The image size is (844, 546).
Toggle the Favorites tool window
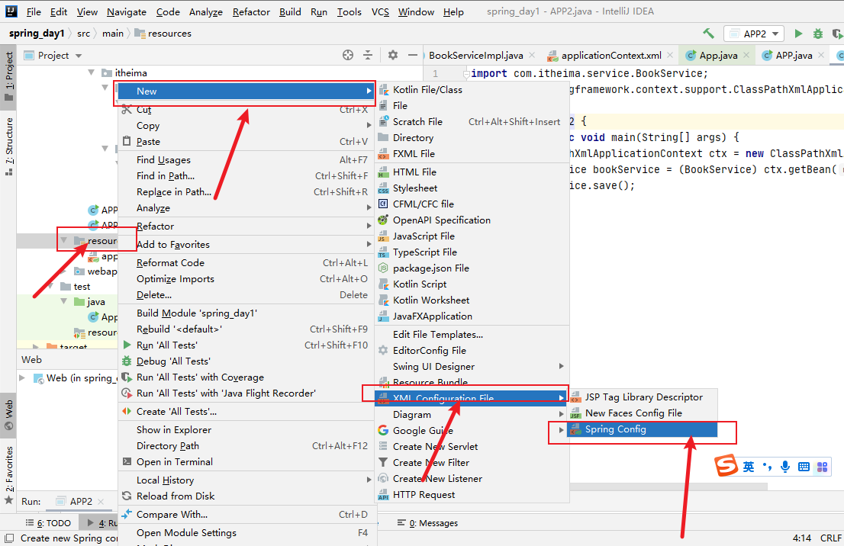8,476
